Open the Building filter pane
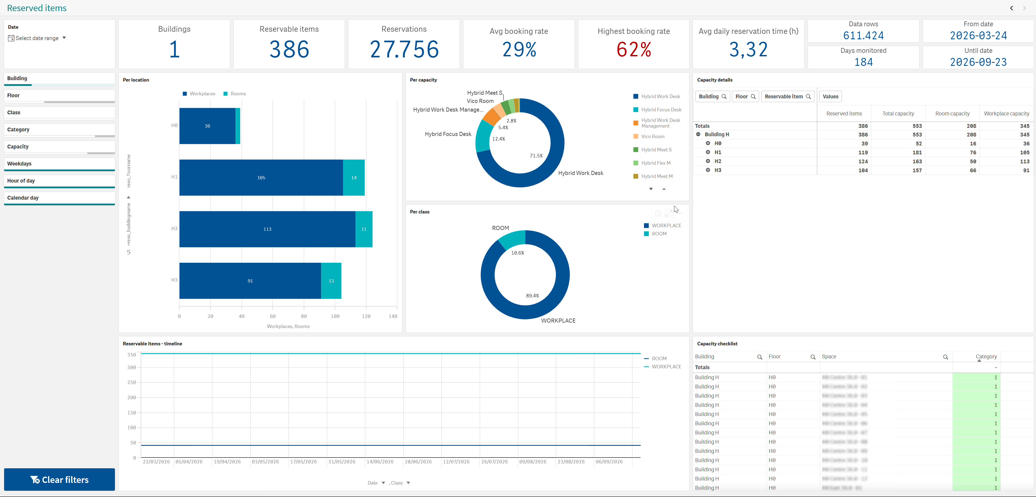Viewport: 1036px width, 497px height. click(60, 79)
